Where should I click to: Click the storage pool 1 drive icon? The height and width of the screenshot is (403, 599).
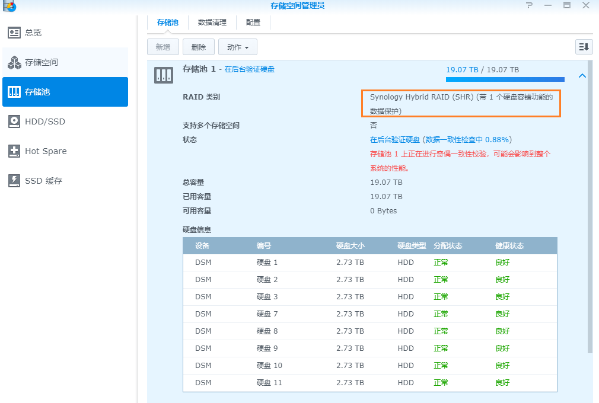(x=164, y=75)
